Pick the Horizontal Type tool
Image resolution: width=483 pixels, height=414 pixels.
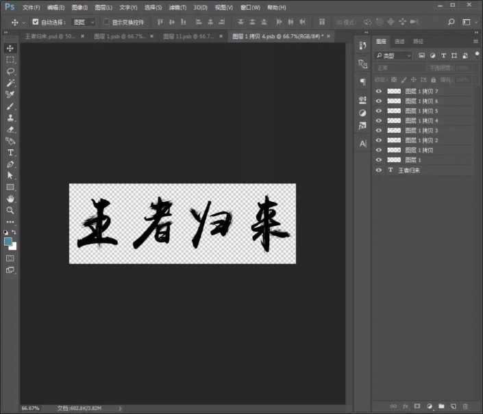(10, 153)
